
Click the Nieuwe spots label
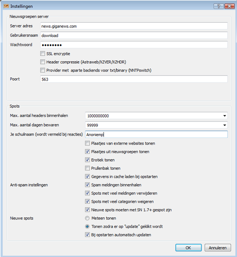[22, 218]
